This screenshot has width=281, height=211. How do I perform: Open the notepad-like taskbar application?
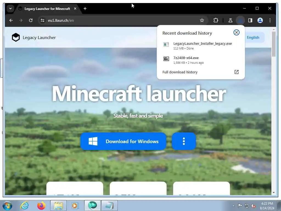pyautogui.click(x=109, y=206)
